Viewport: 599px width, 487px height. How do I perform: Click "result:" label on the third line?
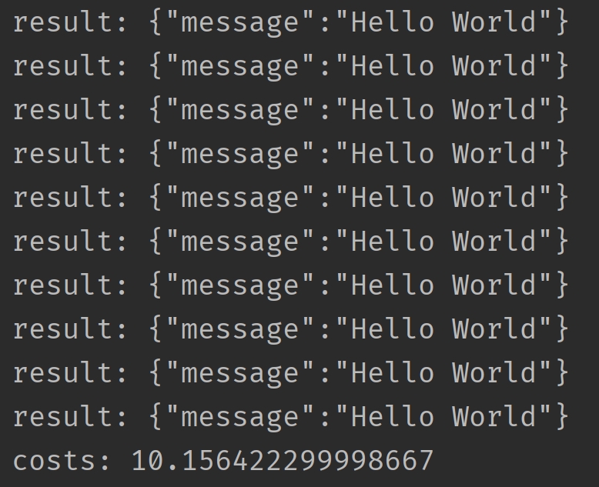(x=70, y=110)
